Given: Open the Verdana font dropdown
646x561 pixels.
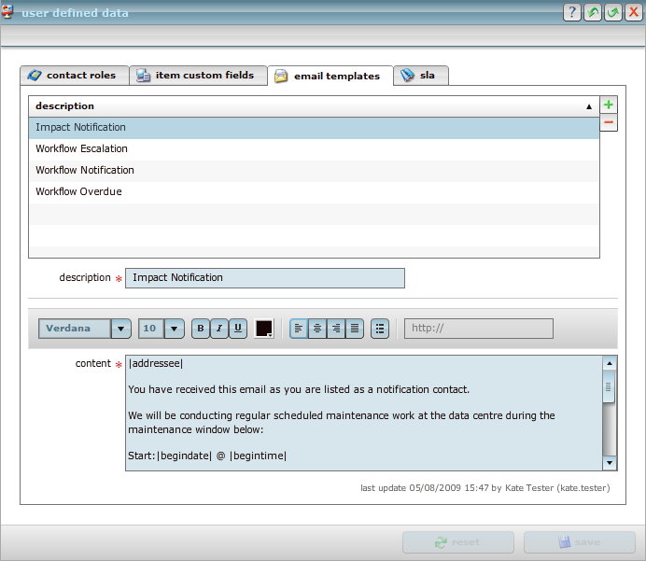Looking at the screenshot, I should [121, 329].
